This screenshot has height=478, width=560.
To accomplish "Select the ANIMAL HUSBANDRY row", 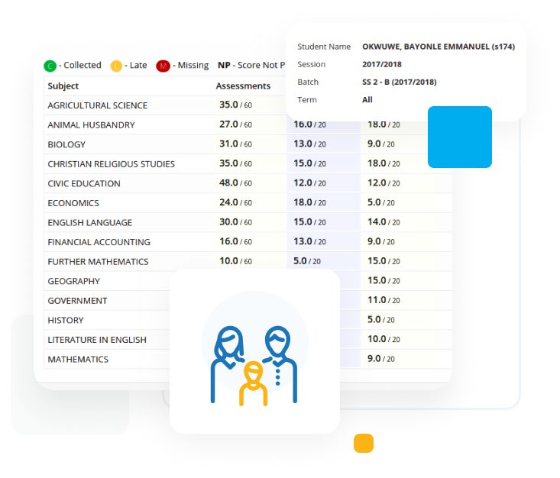I will (x=248, y=125).
